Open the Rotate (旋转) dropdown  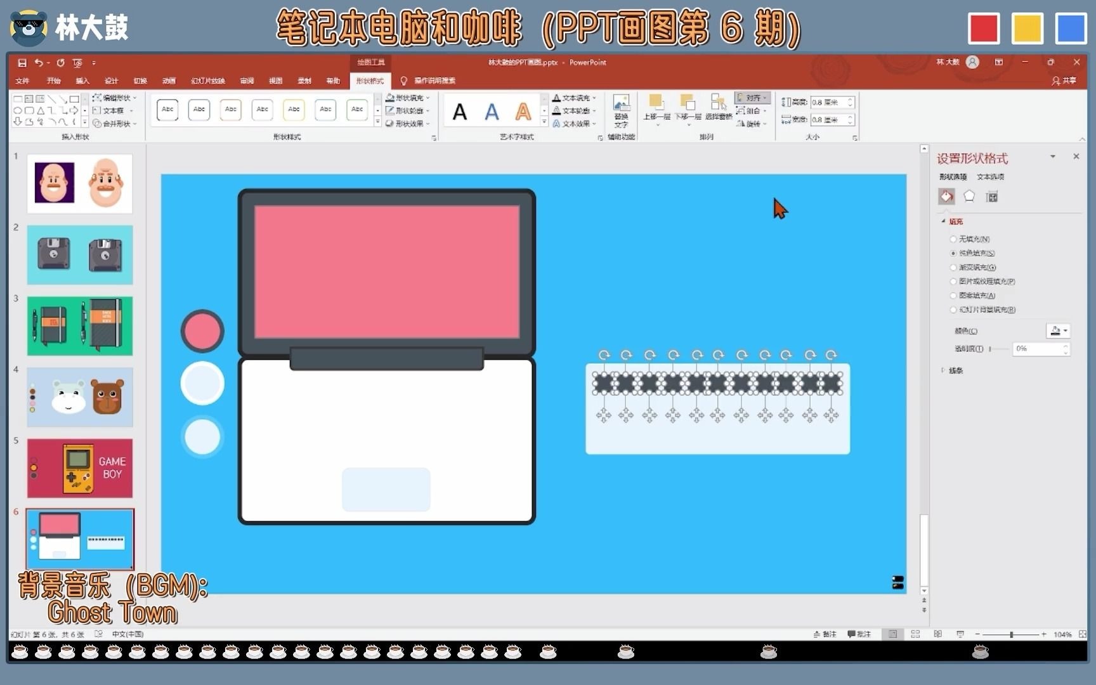point(752,124)
